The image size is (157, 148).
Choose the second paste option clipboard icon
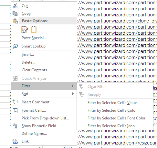pyautogui.click(x=34, y=29)
